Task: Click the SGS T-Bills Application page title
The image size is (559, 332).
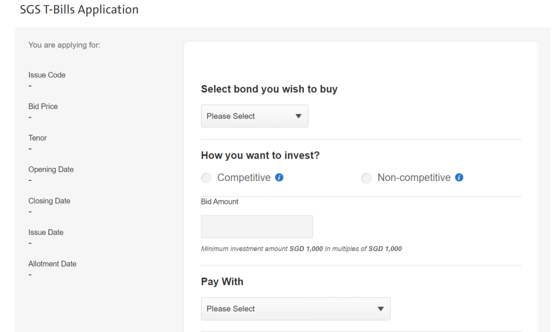Action: (x=78, y=9)
